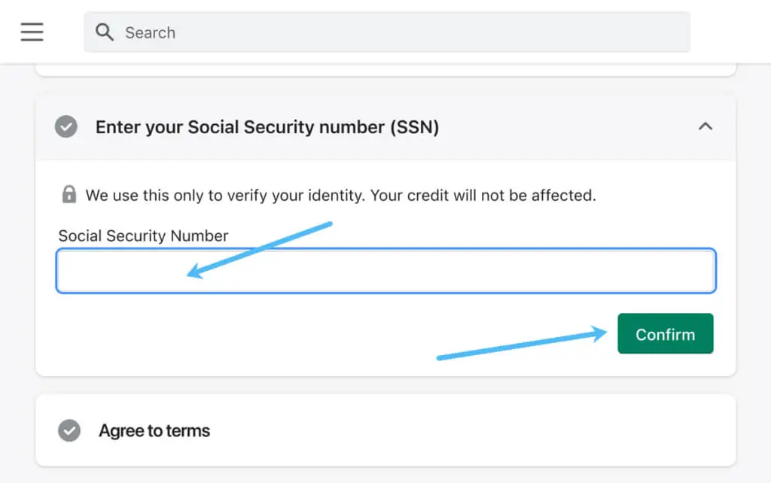This screenshot has width=771, height=483.
Task: Click the 'Search' placeholder text
Action: pos(150,32)
